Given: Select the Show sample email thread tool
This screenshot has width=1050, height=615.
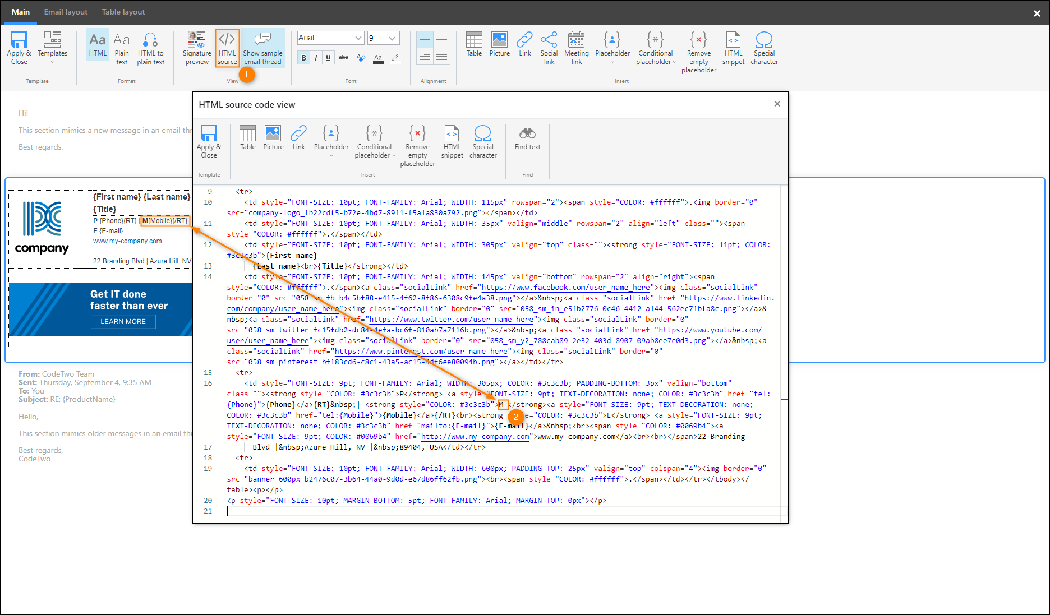Looking at the screenshot, I should point(262,48).
